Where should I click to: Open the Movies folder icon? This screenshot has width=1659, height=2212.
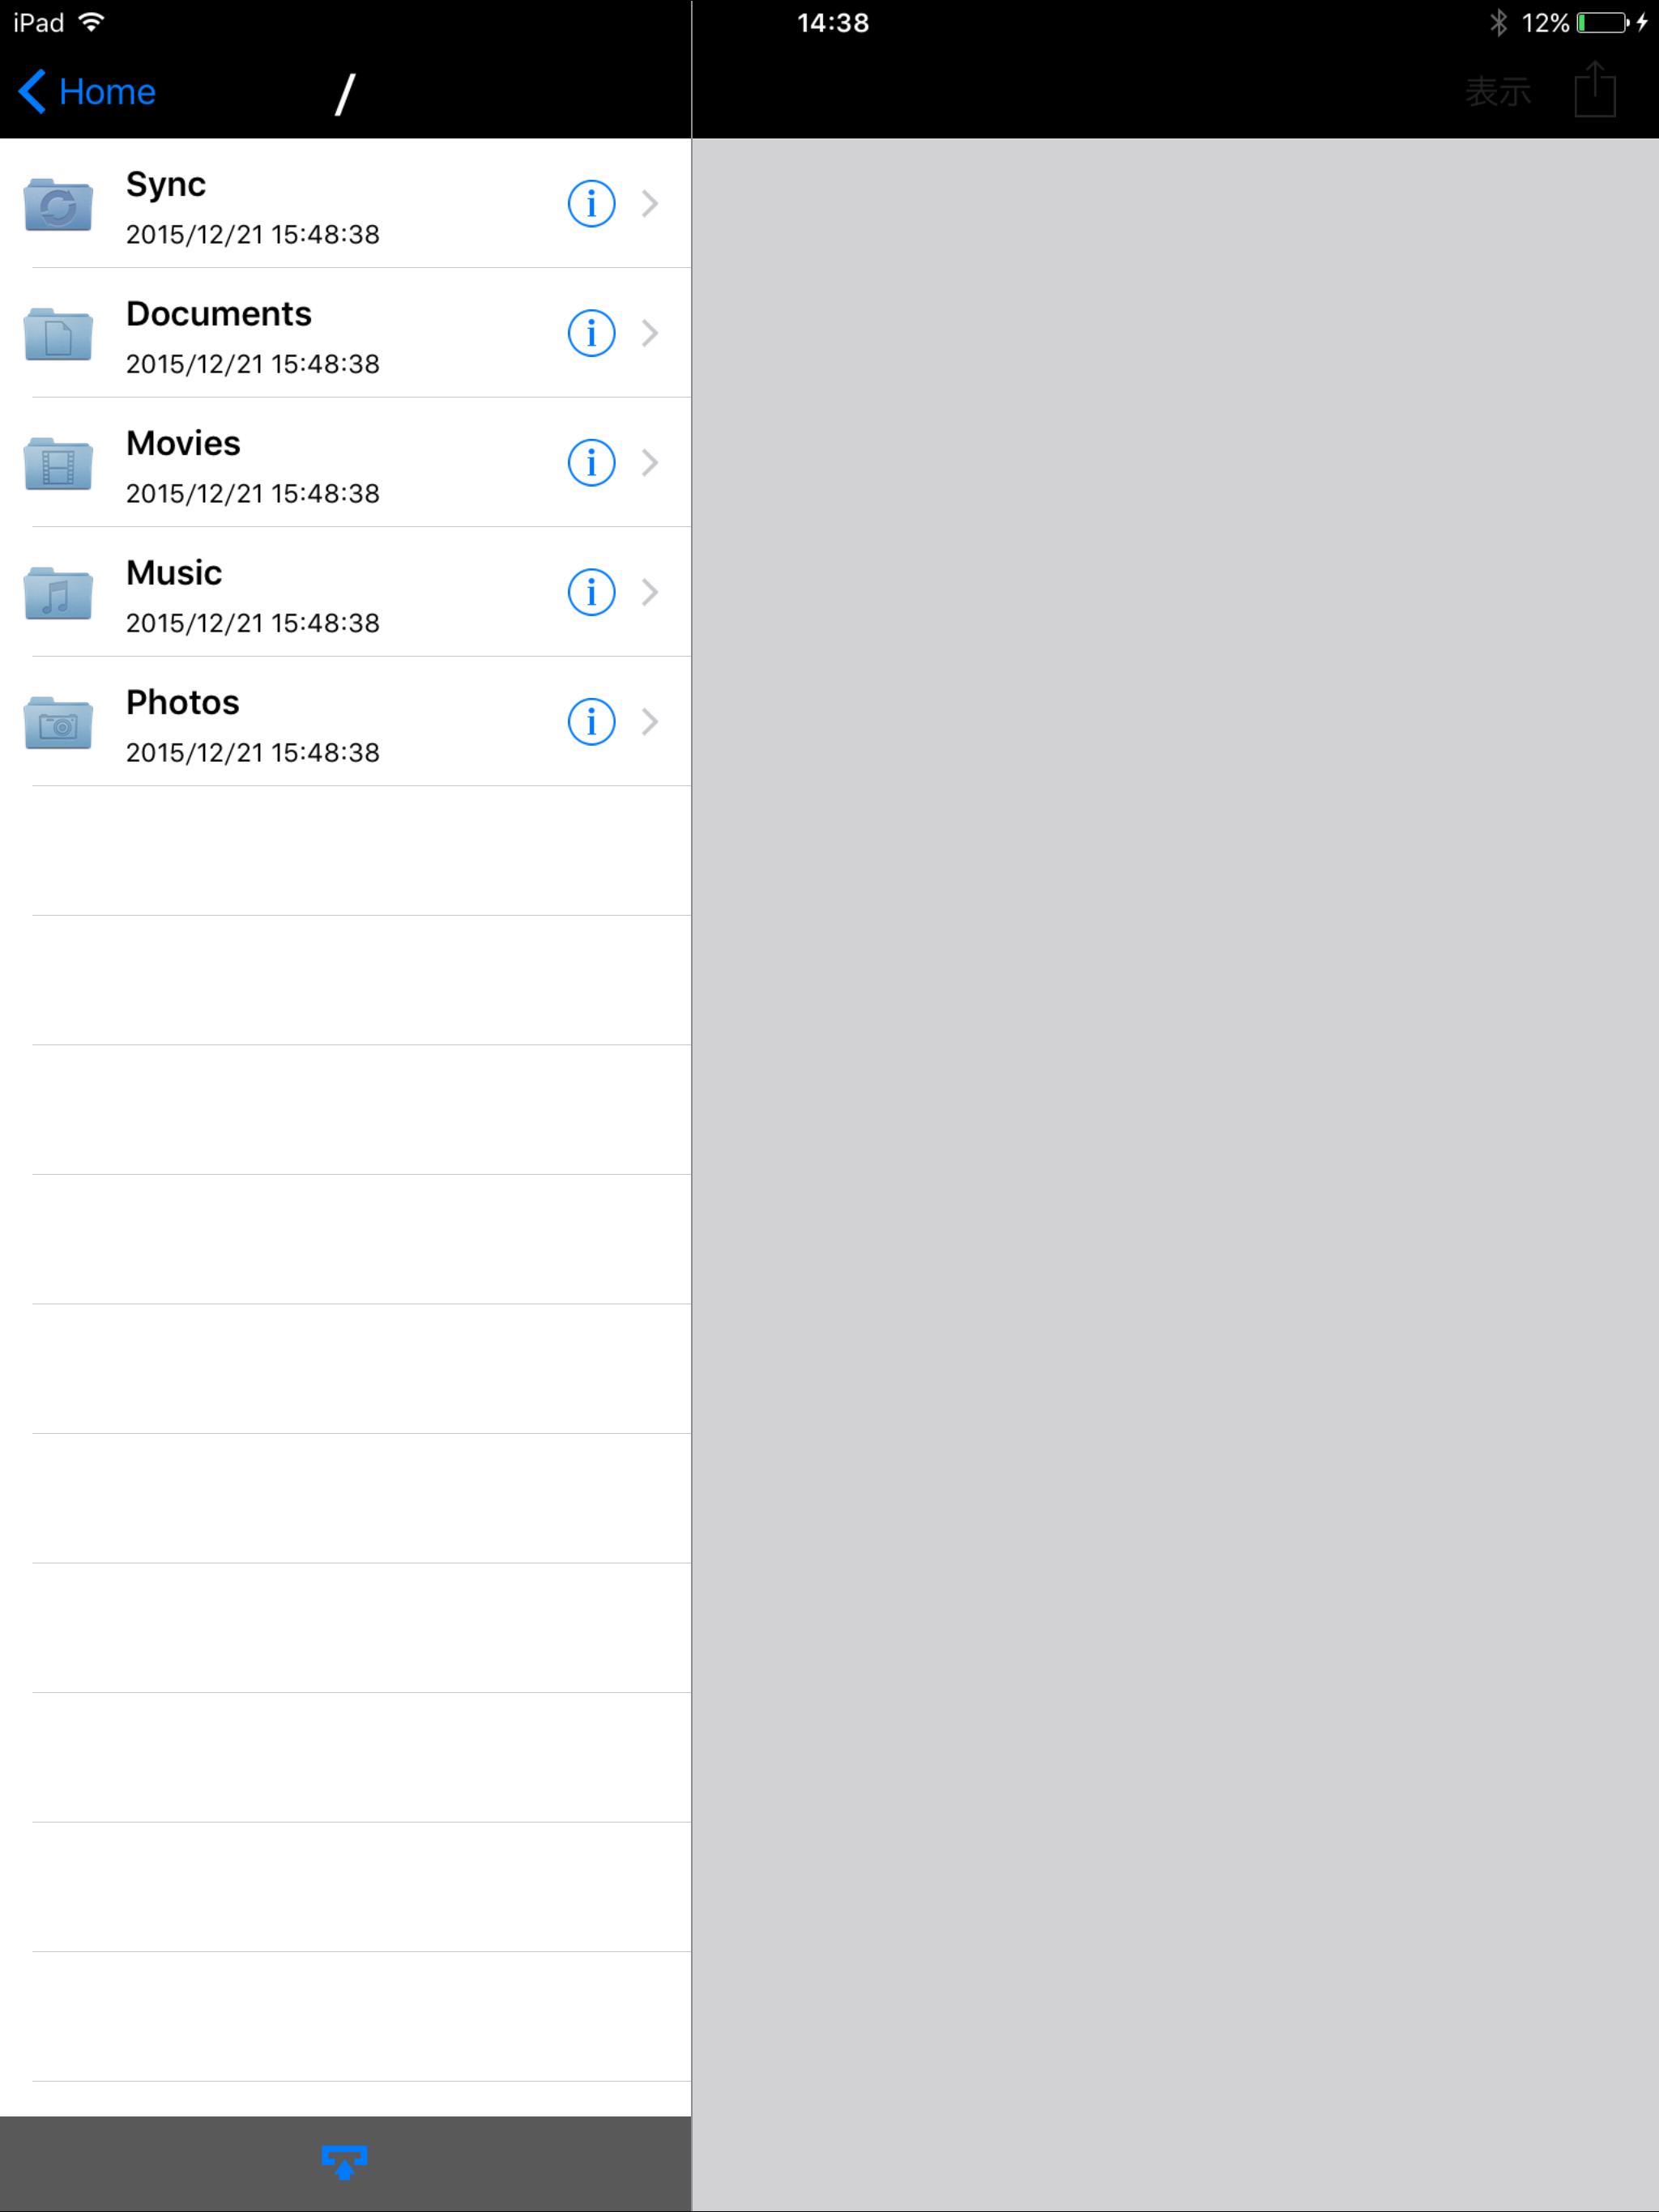coord(58,463)
